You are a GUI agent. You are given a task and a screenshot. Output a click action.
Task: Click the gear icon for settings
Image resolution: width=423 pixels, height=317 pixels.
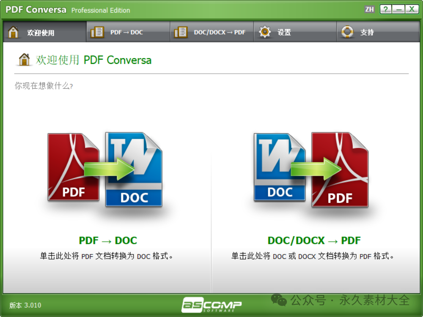click(x=265, y=32)
